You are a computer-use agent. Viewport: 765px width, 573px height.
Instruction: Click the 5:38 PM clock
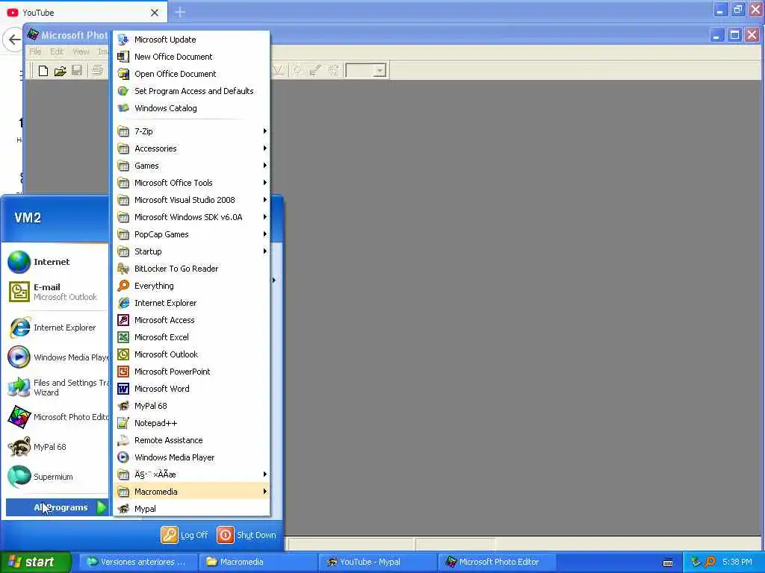pos(737,562)
